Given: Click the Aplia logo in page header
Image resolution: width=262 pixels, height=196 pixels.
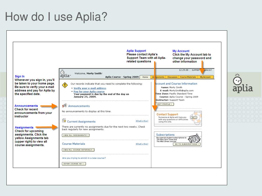Looking at the screenshot, I should (65, 74).
